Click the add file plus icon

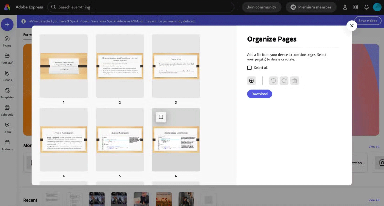(251, 81)
